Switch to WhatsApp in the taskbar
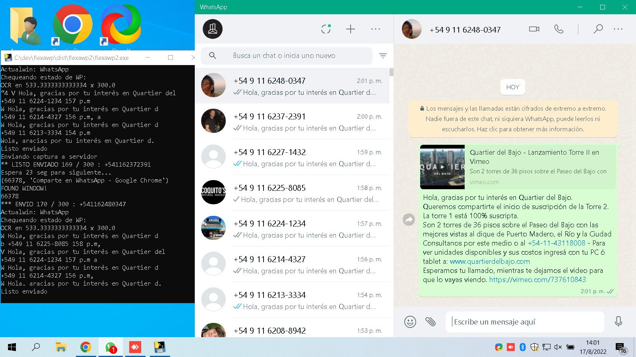 pyautogui.click(x=111, y=347)
